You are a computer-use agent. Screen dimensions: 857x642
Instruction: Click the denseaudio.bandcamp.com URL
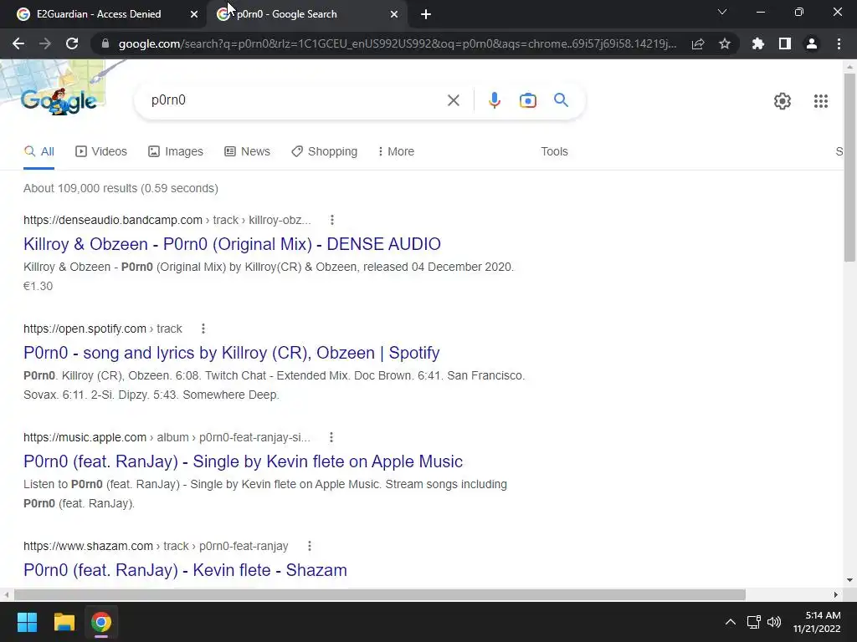click(x=113, y=220)
